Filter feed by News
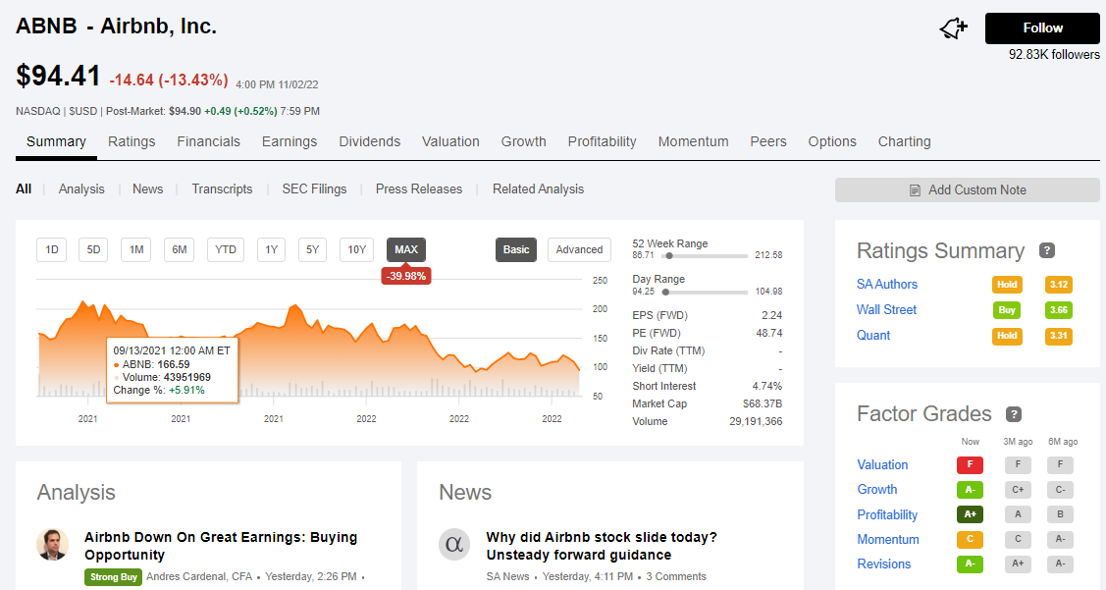The width and height of the screenshot is (1106, 590). pos(147,189)
